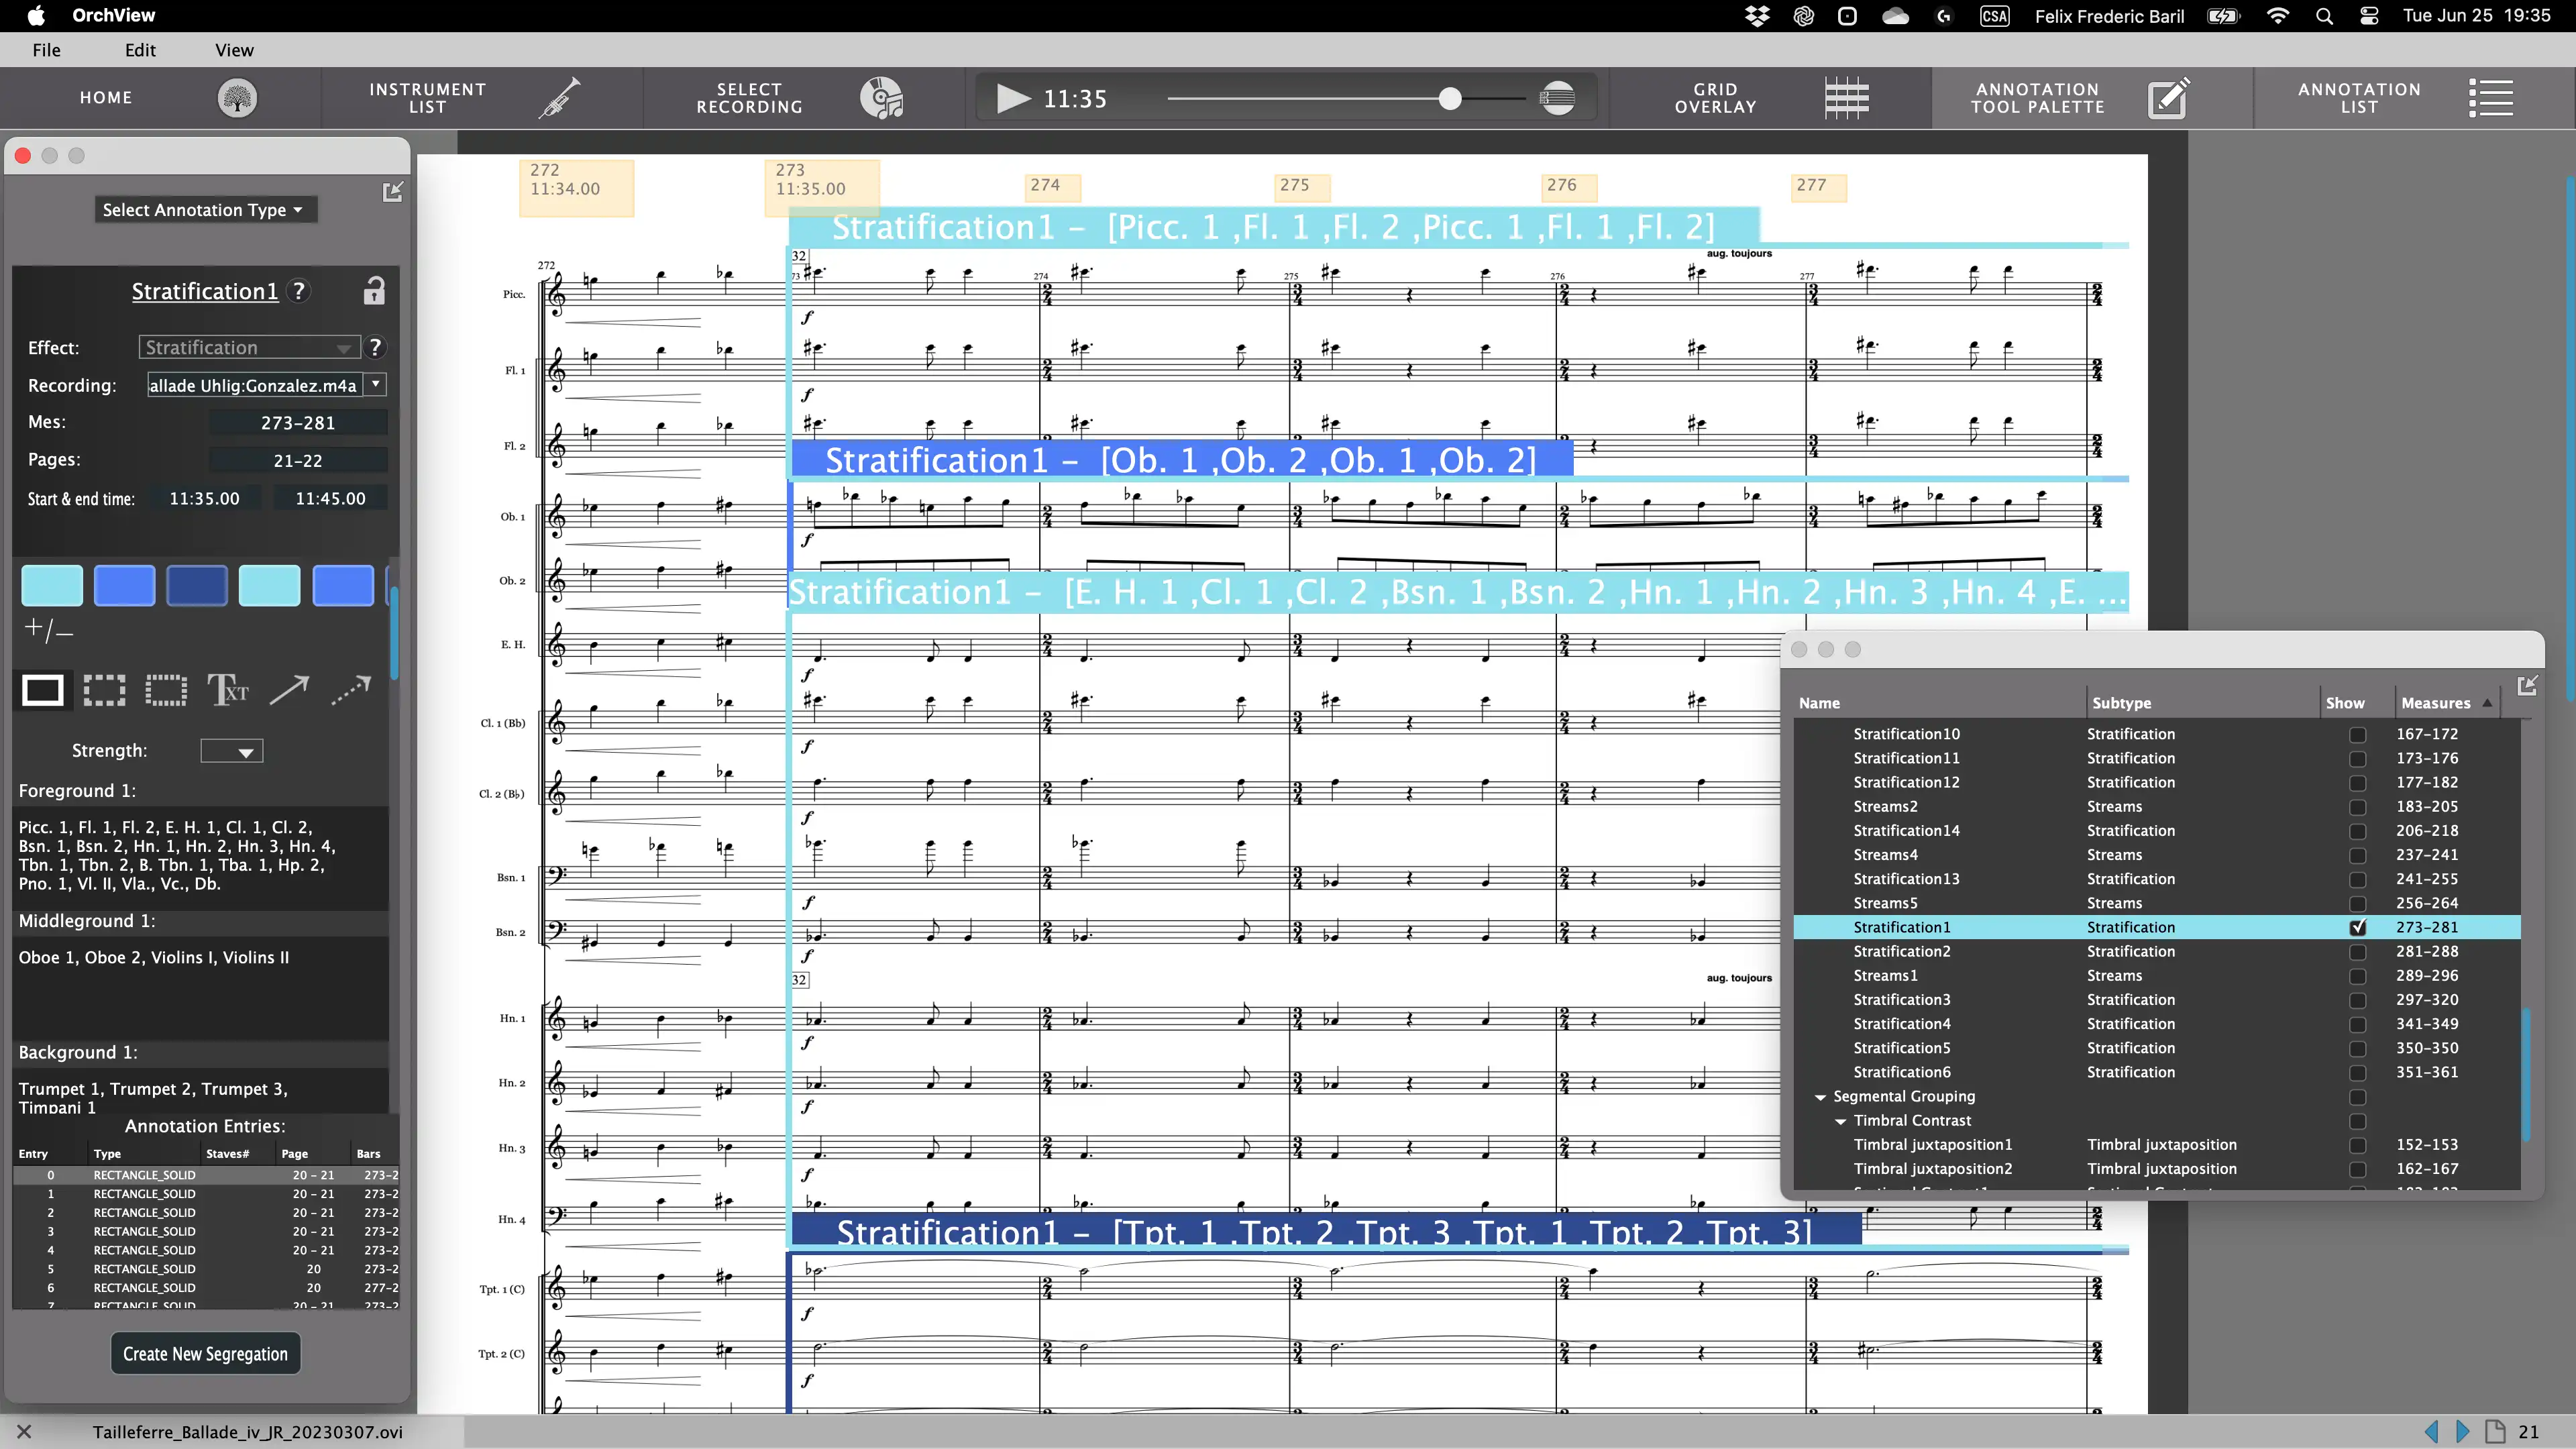
Task: Click the start time field 11:35.00
Action: pos(205,498)
